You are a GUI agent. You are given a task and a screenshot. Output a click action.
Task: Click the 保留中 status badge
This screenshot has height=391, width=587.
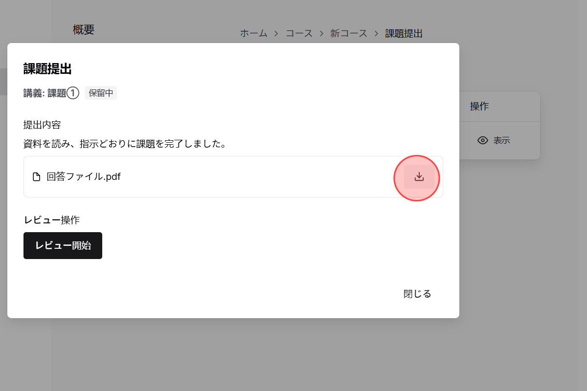100,93
